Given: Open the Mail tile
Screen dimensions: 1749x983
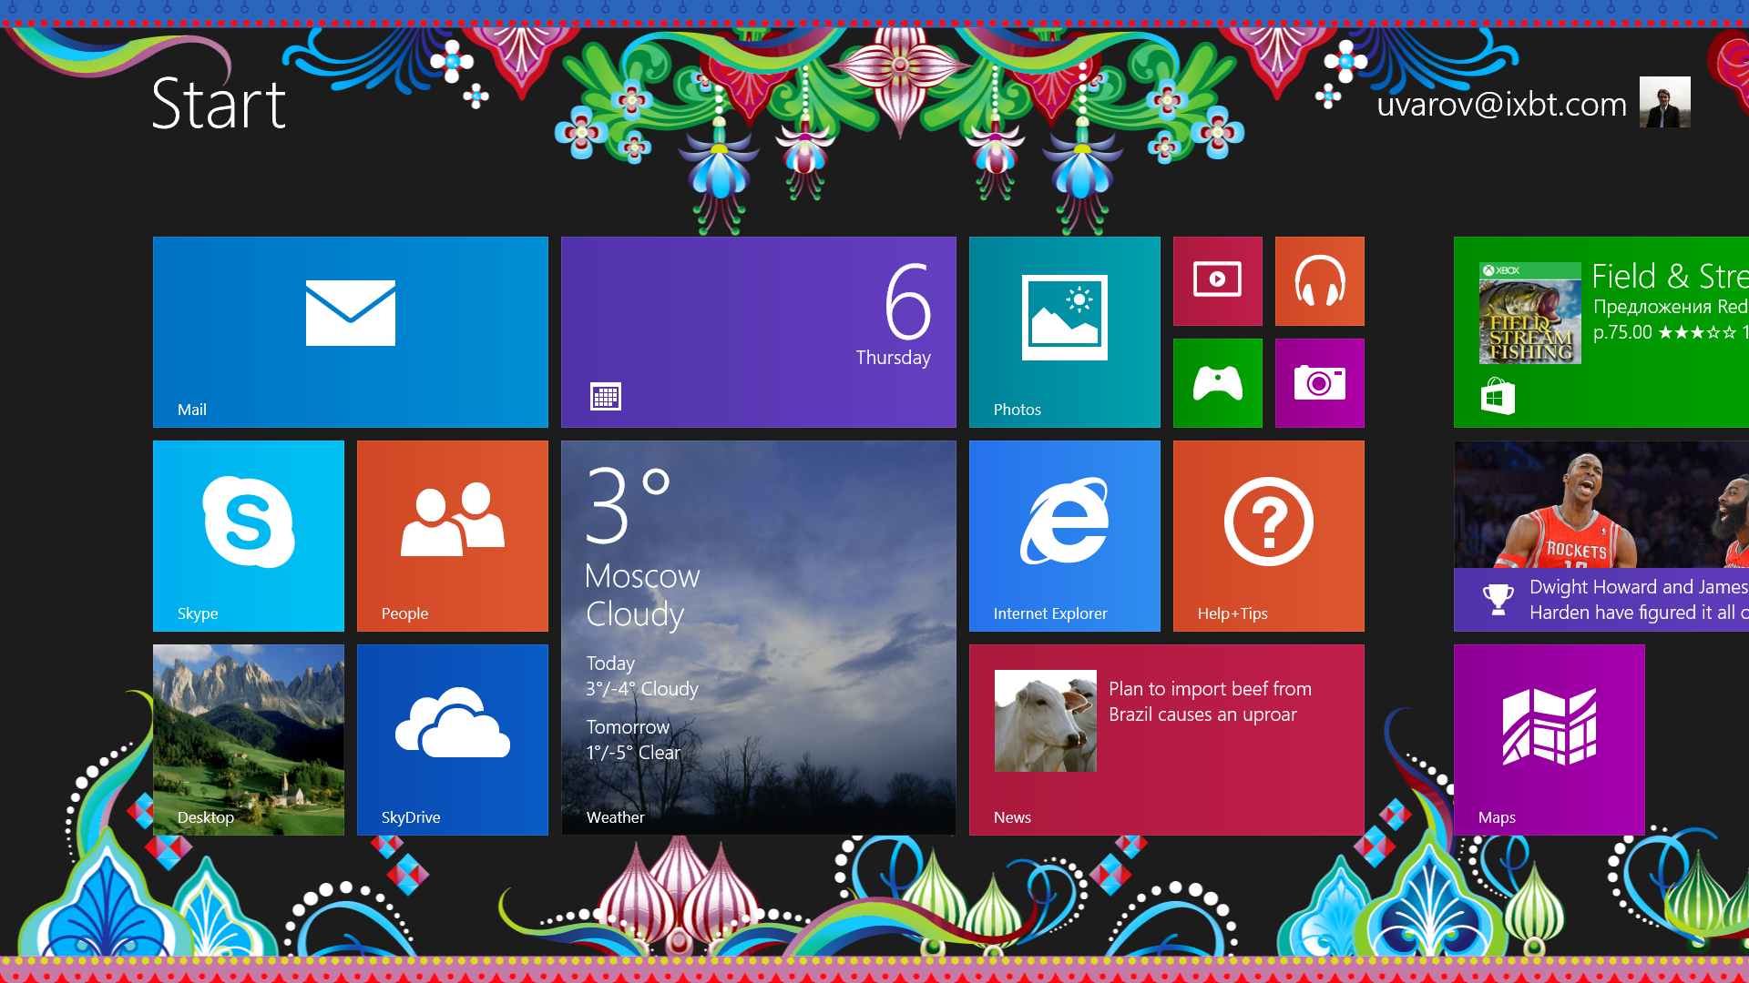Looking at the screenshot, I should tap(351, 332).
